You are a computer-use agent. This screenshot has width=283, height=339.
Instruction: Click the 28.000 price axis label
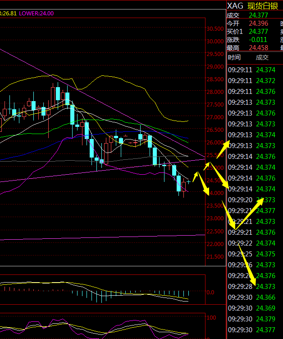click(x=215, y=92)
